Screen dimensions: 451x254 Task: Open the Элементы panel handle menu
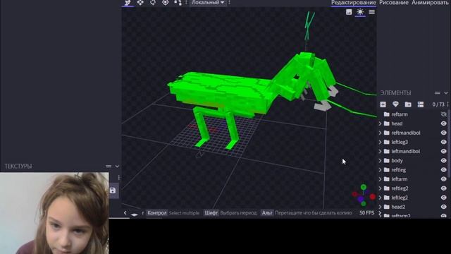437,92
